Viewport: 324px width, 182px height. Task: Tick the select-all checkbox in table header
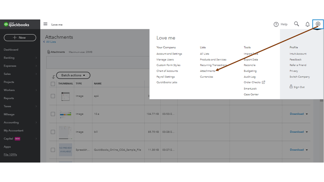tap(53, 84)
